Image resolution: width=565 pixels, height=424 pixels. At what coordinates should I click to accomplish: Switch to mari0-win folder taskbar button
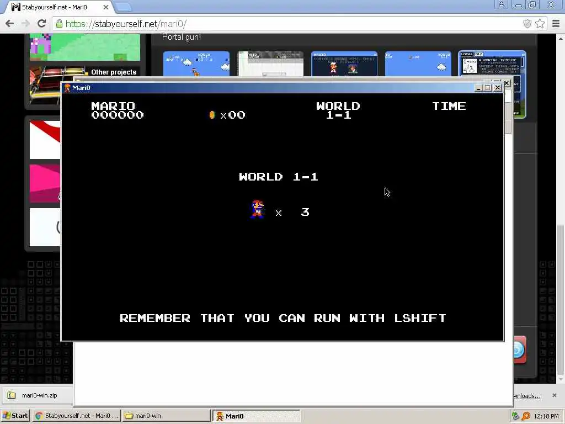pos(167,416)
